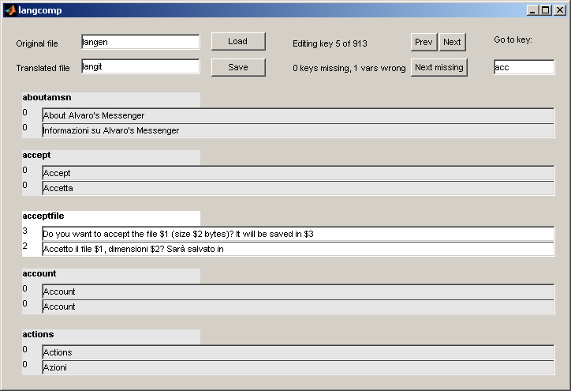Screen dimensions: 571x391
Task: Jump to the Next missing key
Action: pos(439,67)
